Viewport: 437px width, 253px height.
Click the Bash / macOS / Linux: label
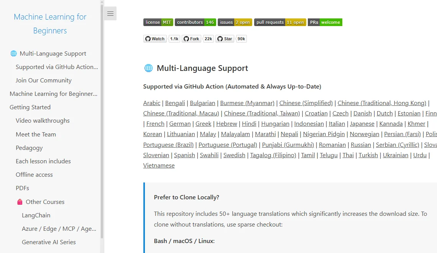pyautogui.click(x=184, y=241)
